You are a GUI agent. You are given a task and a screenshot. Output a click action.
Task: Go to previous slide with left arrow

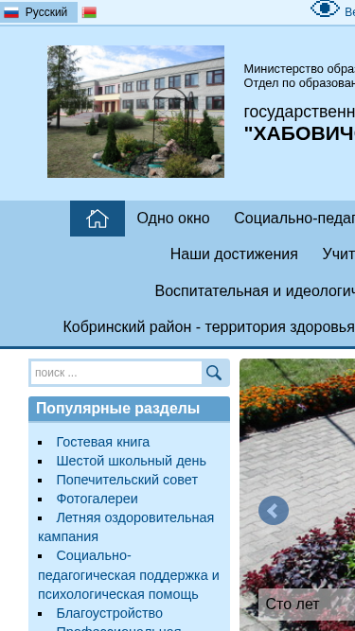(x=274, y=510)
